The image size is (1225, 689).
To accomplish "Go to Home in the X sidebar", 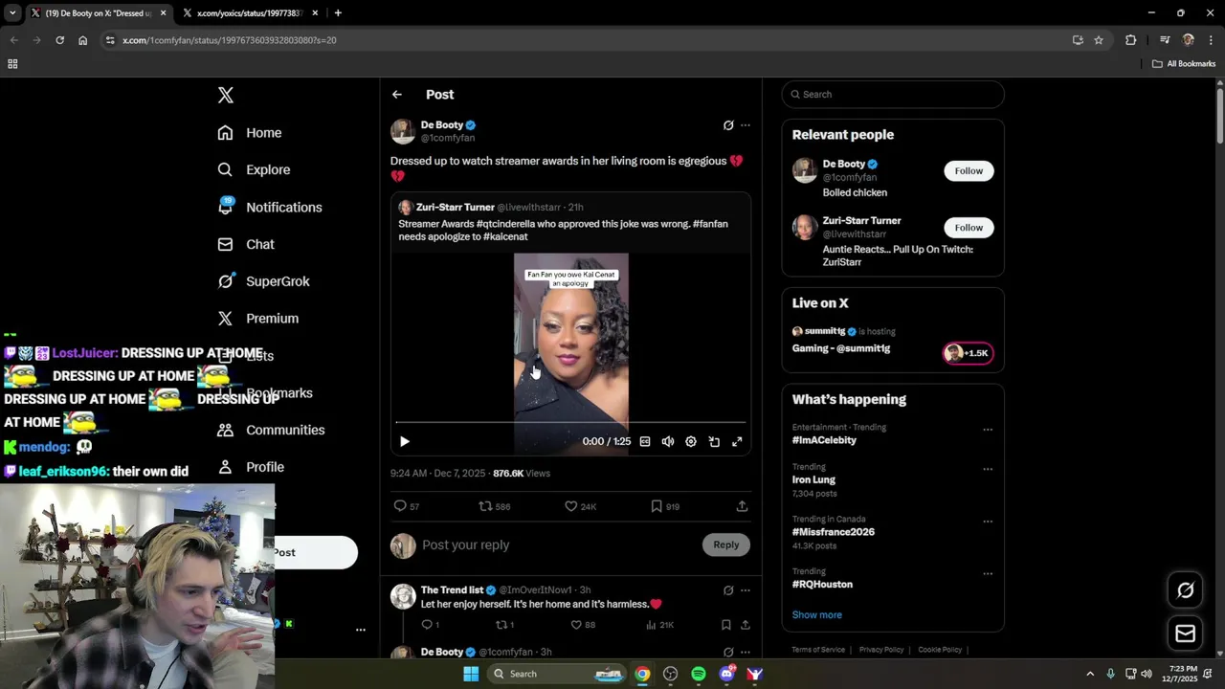I will [x=250, y=133].
